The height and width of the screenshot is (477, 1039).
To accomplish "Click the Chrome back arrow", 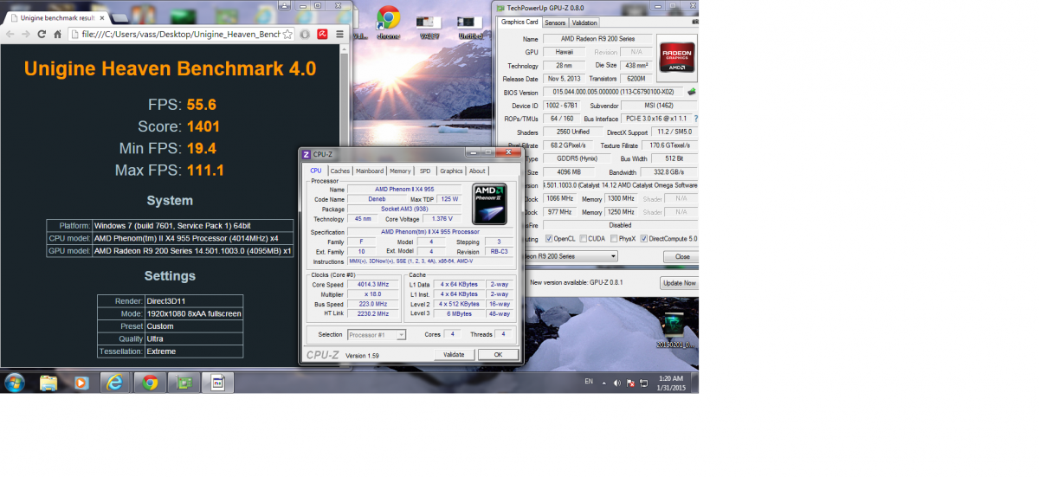I will click(10, 34).
